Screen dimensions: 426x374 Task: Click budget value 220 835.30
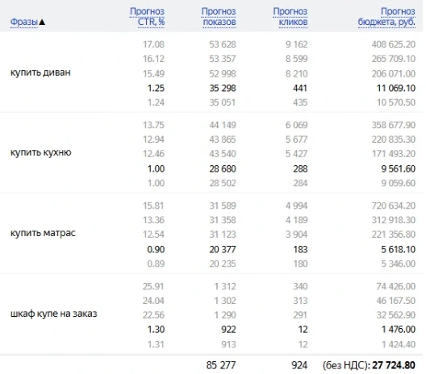click(x=394, y=139)
